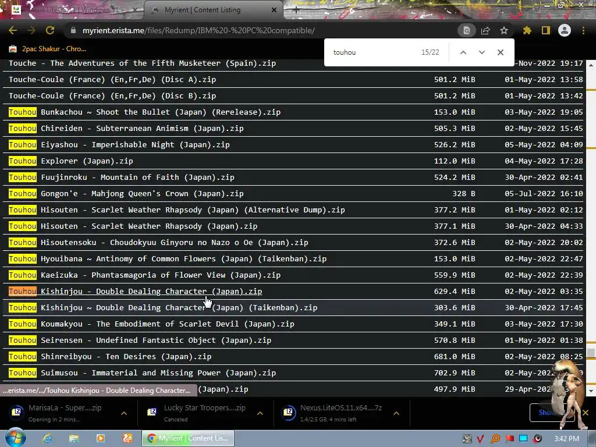Go back using the browser back arrow
The image size is (596, 447).
13,30
